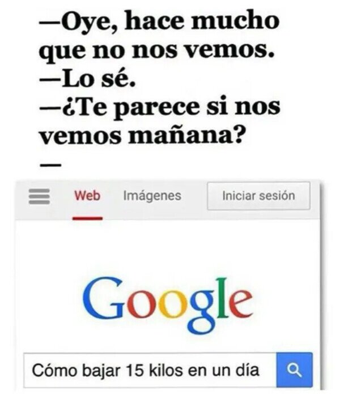Viewport: 340px width, 400px height.
Task: Place cursor after 'día' in search box
Action: (260, 370)
